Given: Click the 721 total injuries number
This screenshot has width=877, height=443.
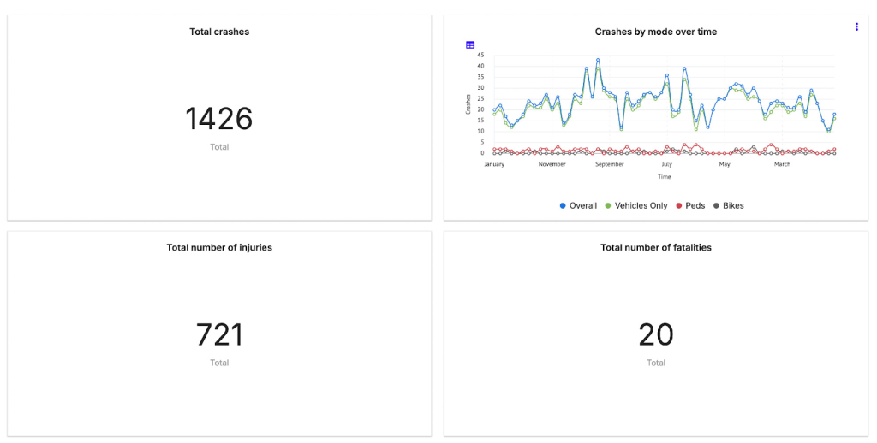Looking at the screenshot, I should (219, 335).
